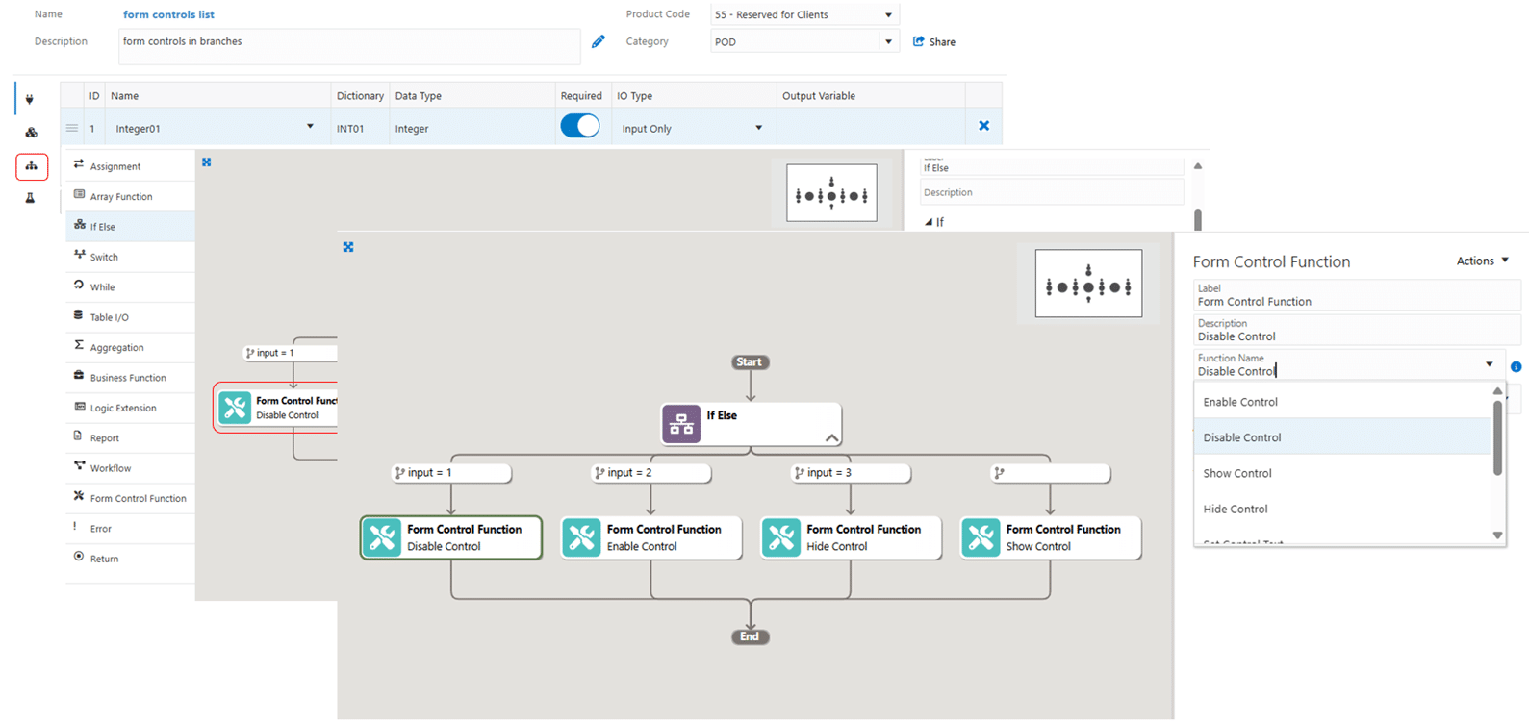
Task: Click the pencil edit icon beside Description
Action: [599, 41]
